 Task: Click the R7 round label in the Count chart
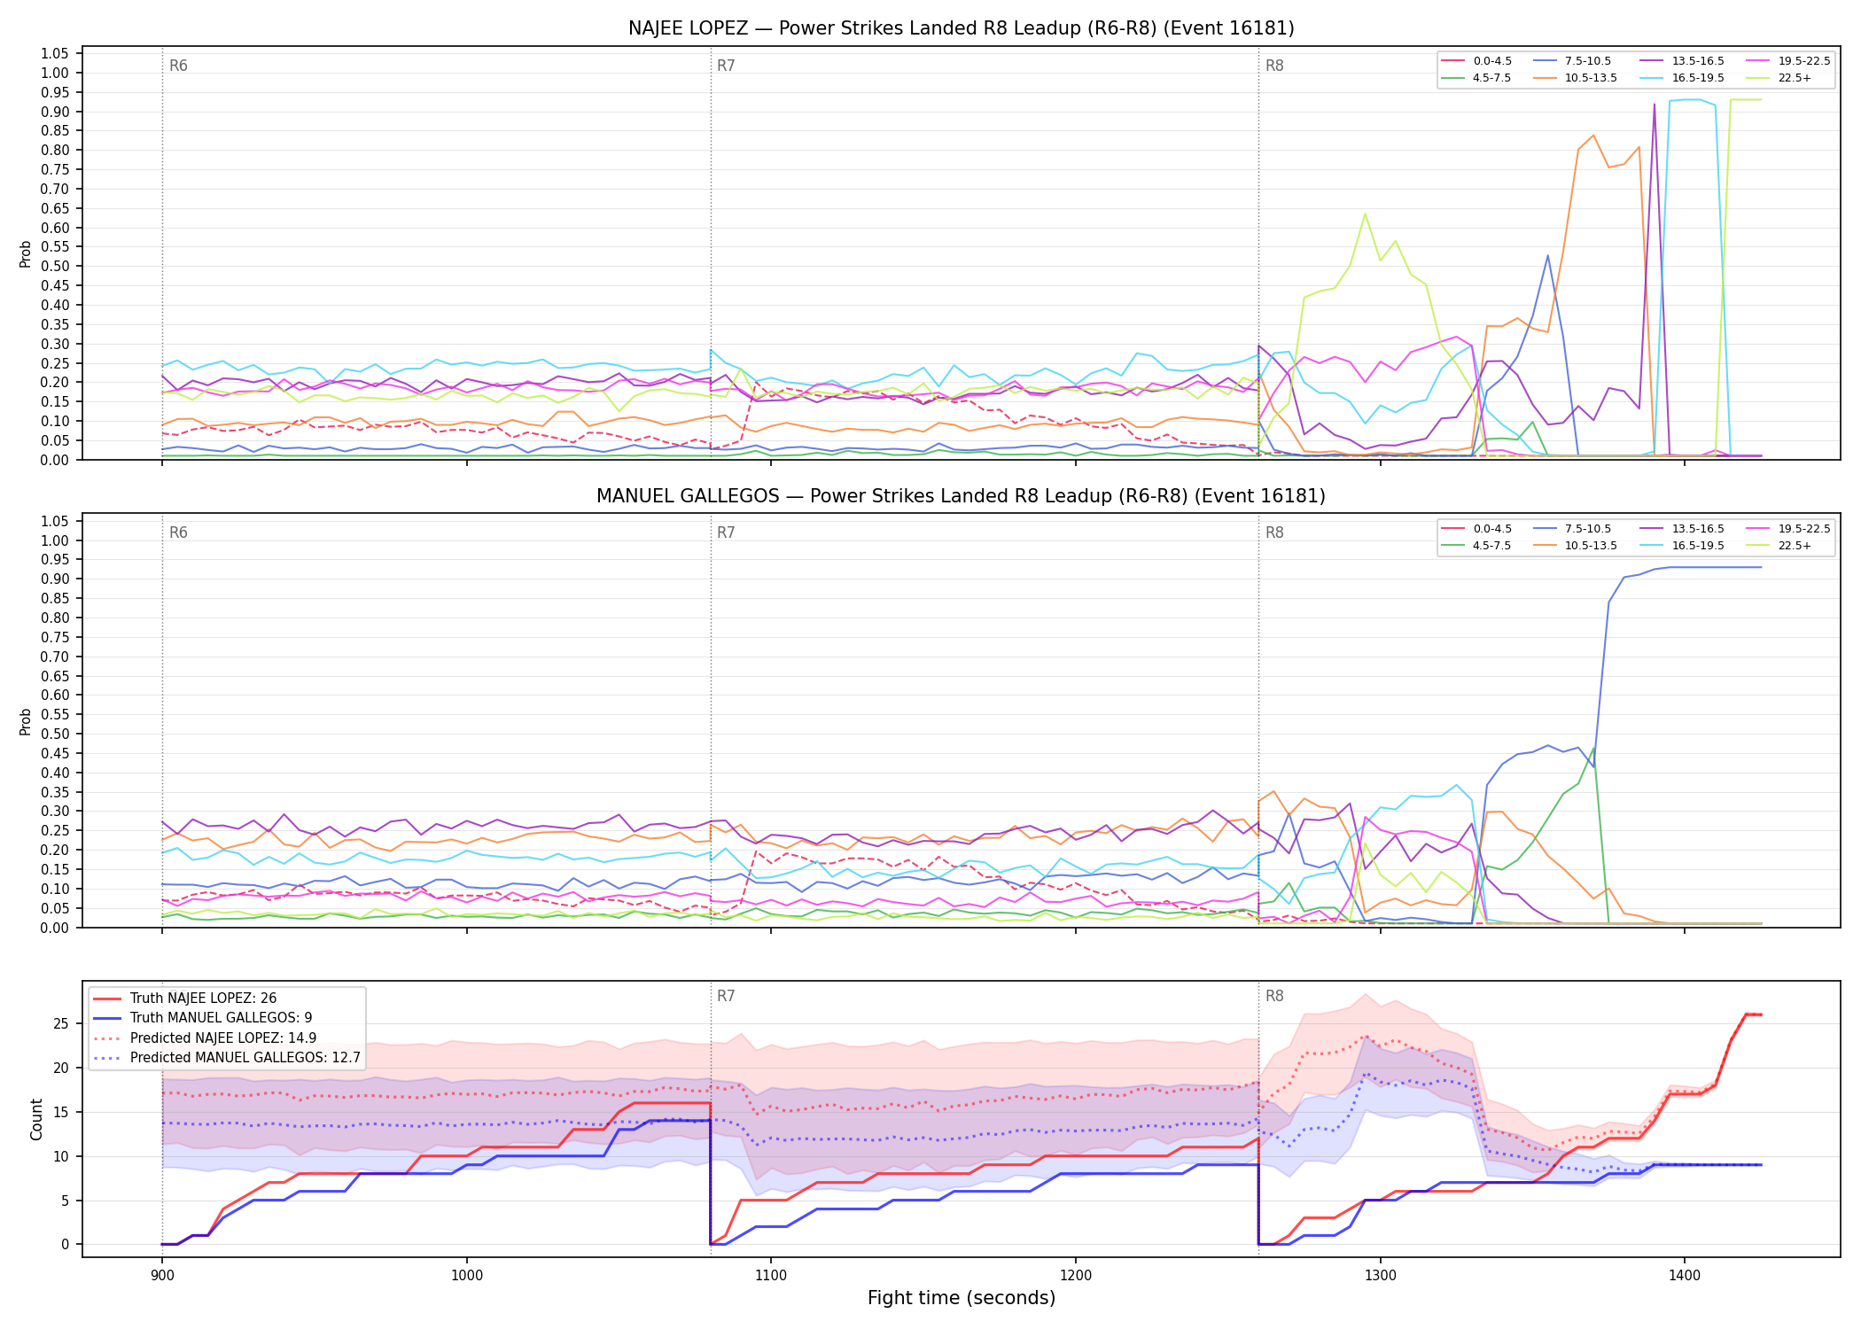[726, 996]
